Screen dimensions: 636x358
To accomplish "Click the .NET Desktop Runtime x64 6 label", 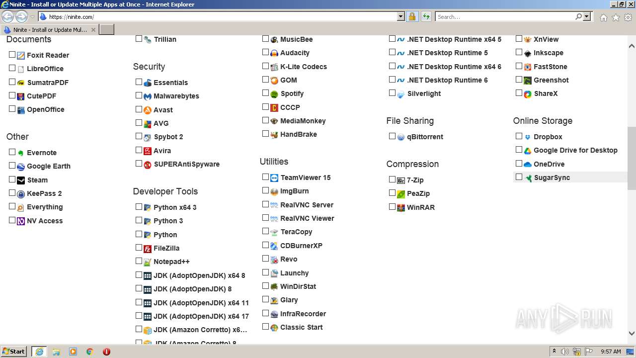I will click(x=454, y=67).
